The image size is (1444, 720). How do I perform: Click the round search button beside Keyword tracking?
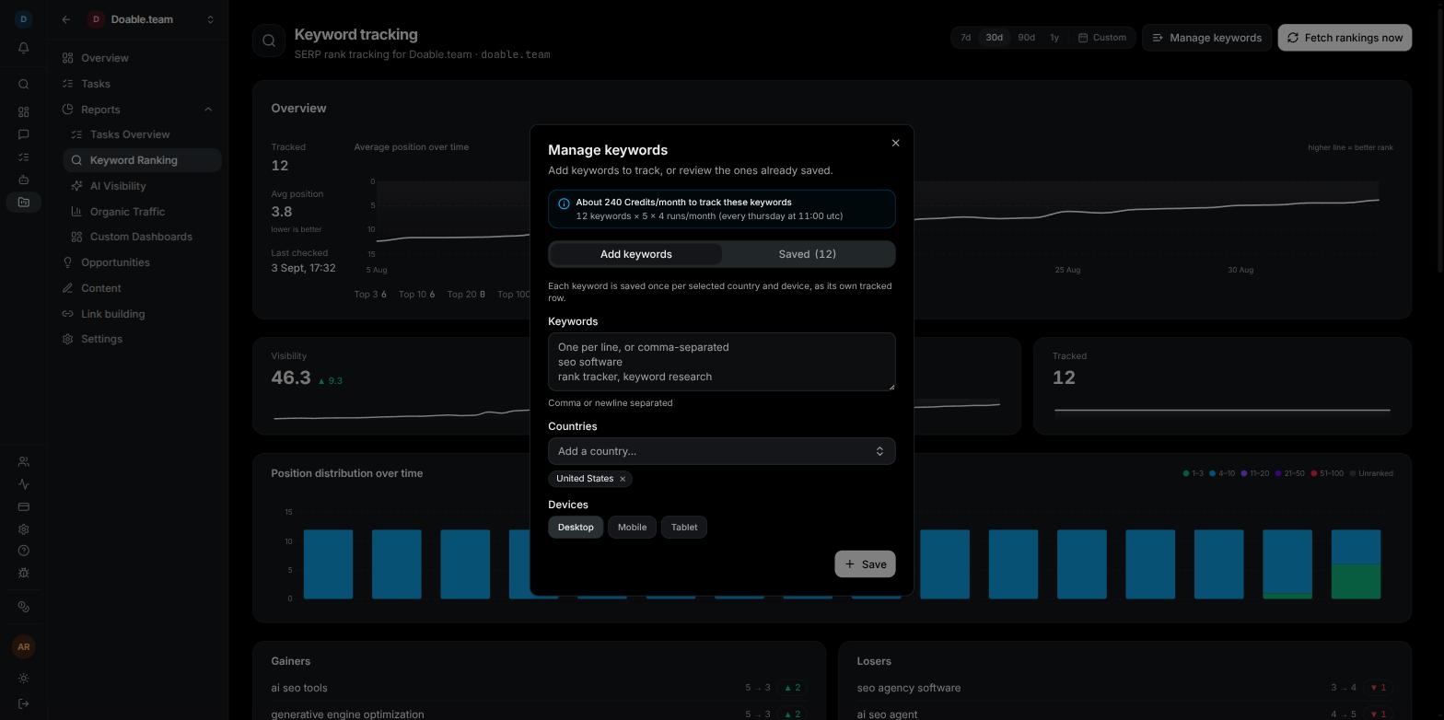click(269, 41)
